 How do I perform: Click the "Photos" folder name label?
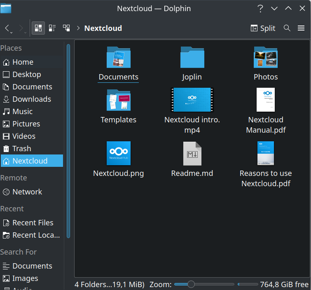pos(266,77)
